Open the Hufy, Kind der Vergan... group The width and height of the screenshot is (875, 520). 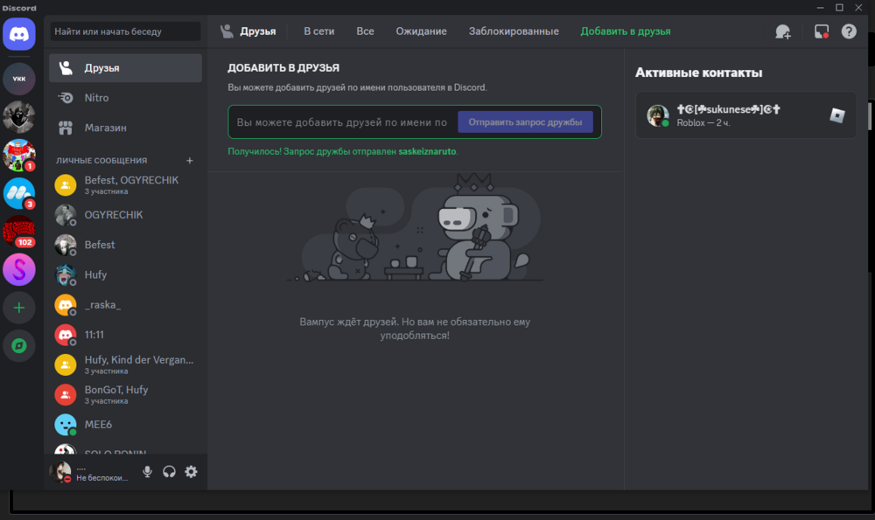[125, 364]
